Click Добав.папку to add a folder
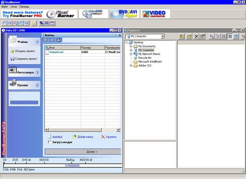The height and width of the screenshot is (179, 246). [83, 137]
